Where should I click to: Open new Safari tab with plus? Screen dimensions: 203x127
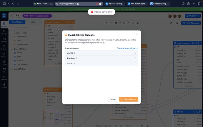pos(194,4)
